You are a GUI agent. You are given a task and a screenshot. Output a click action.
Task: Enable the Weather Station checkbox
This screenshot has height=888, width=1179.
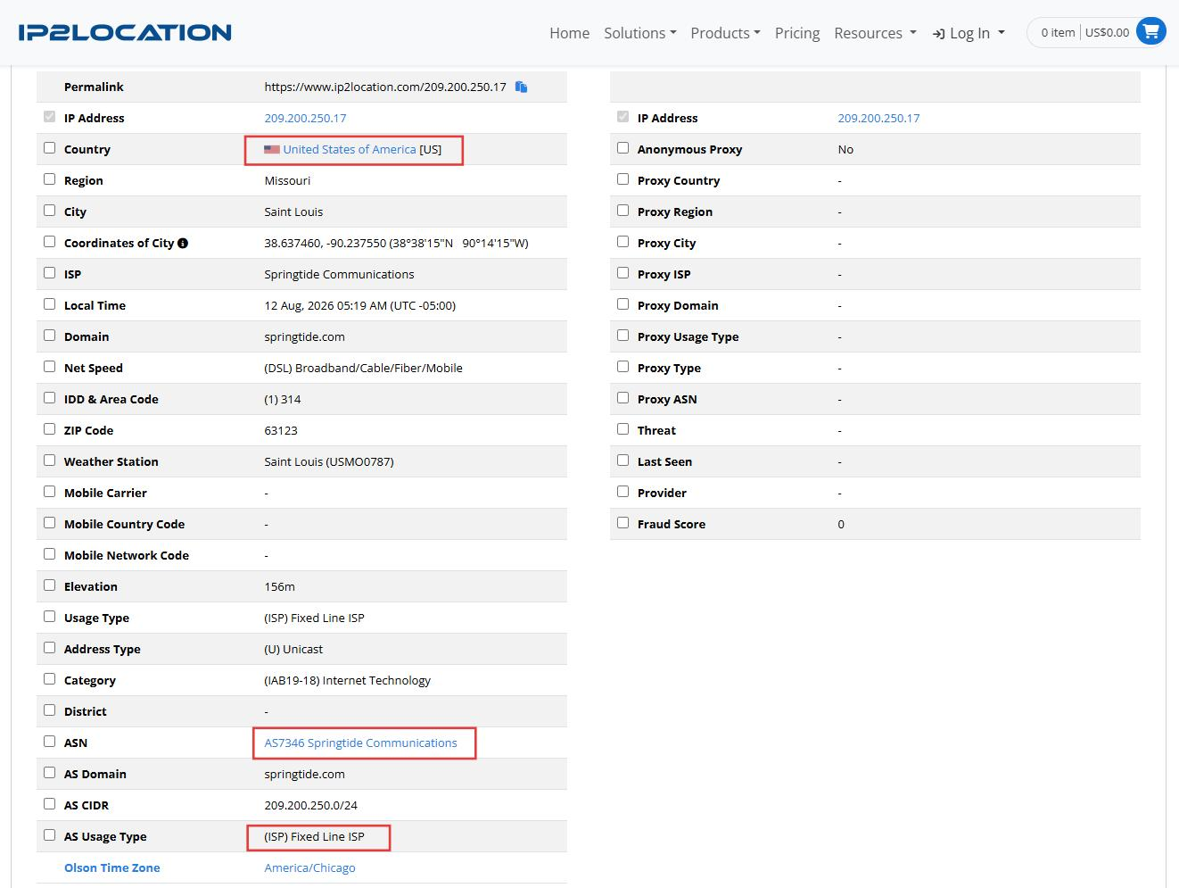[x=50, y=461]
